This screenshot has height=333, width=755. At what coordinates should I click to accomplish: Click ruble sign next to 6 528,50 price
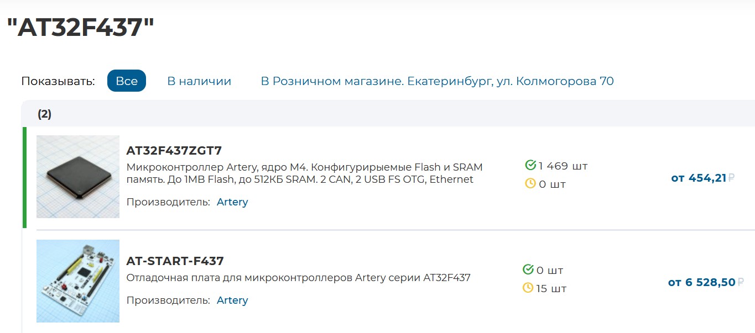[x=741, y=282]
